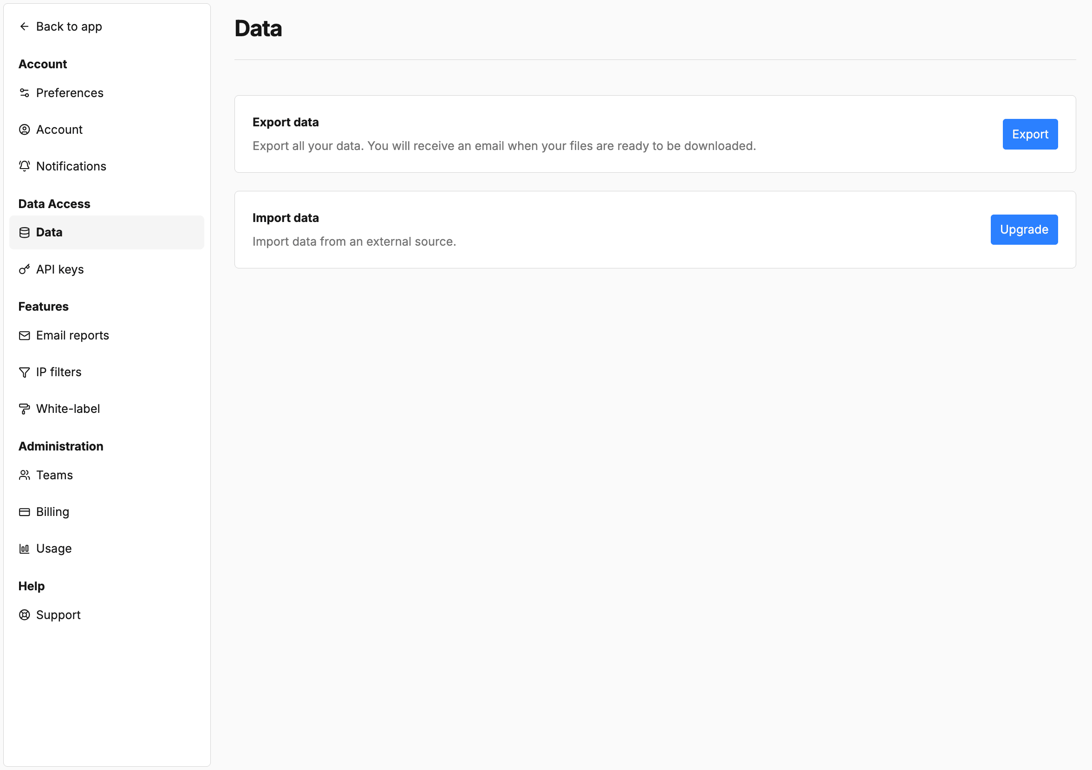Click the Teams people icon

tap(24, 475)
